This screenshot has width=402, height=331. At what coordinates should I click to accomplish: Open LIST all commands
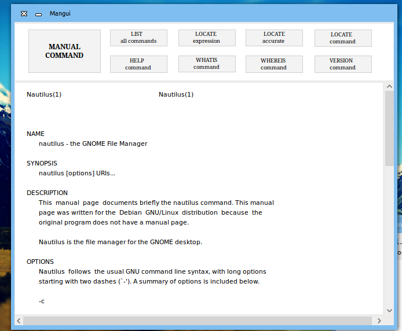pos(138,38)
